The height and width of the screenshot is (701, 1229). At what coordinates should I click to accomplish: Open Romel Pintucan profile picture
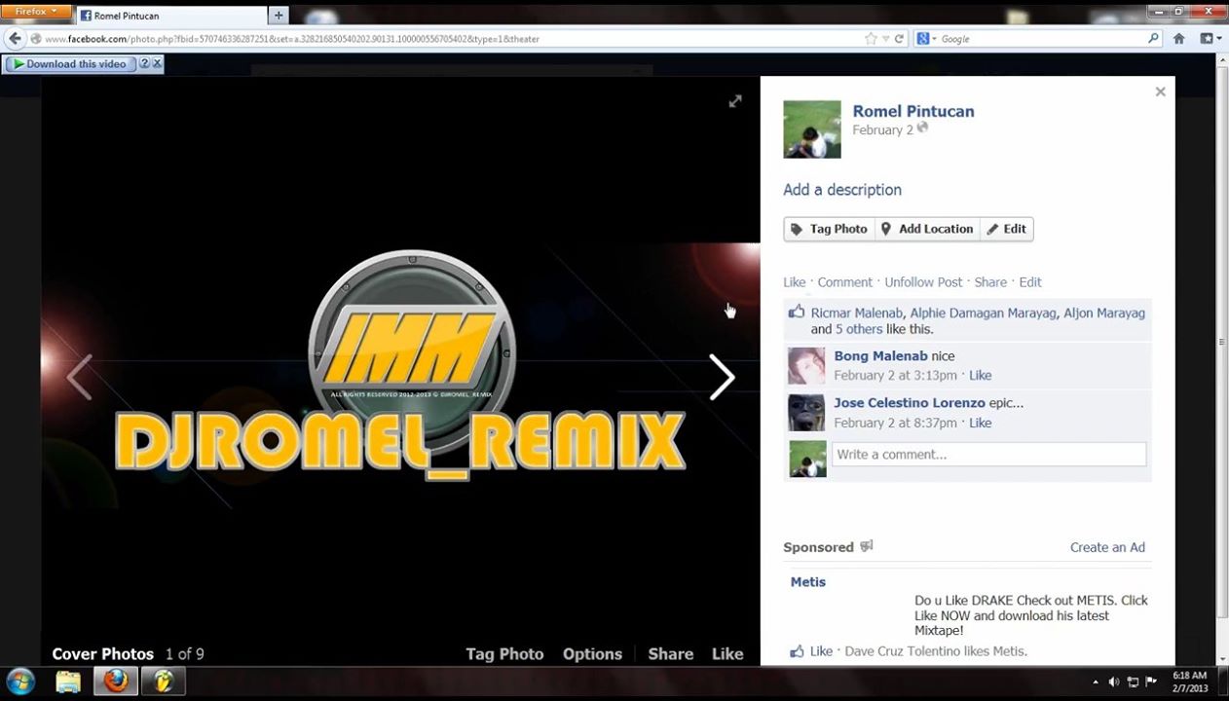pyautogui.click(x=812, y=129)
